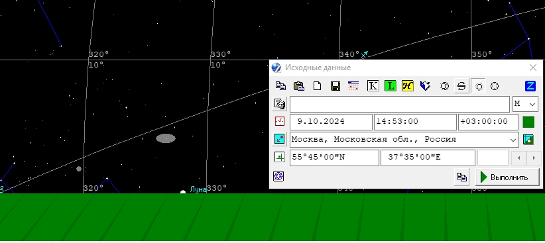
Task: Click the Save floppy disk icon
Action: (x=335, y=85)
